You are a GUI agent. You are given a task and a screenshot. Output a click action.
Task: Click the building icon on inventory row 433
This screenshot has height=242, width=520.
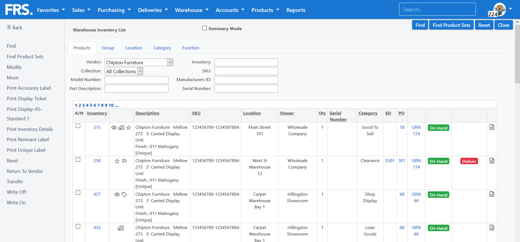pyautogui.click(x=121, y=228)
